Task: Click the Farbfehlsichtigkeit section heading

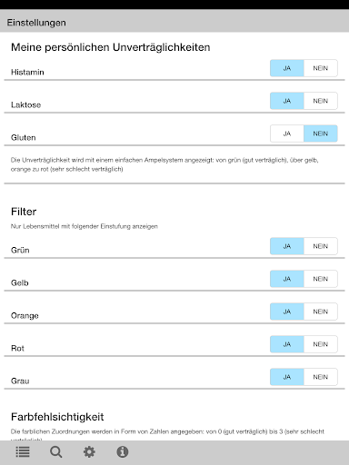Action: (x=57, y=417)
